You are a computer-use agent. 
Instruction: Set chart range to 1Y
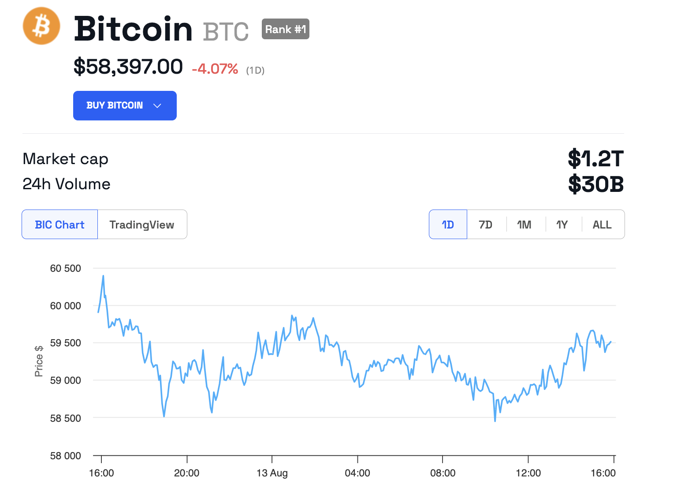coord(562,225)
